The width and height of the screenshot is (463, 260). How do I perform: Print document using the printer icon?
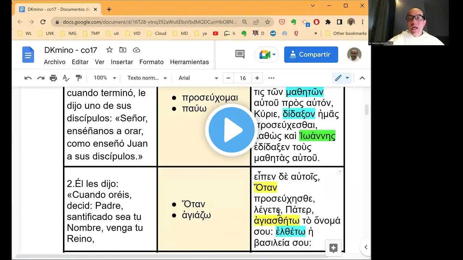click(x=53, y=78)
